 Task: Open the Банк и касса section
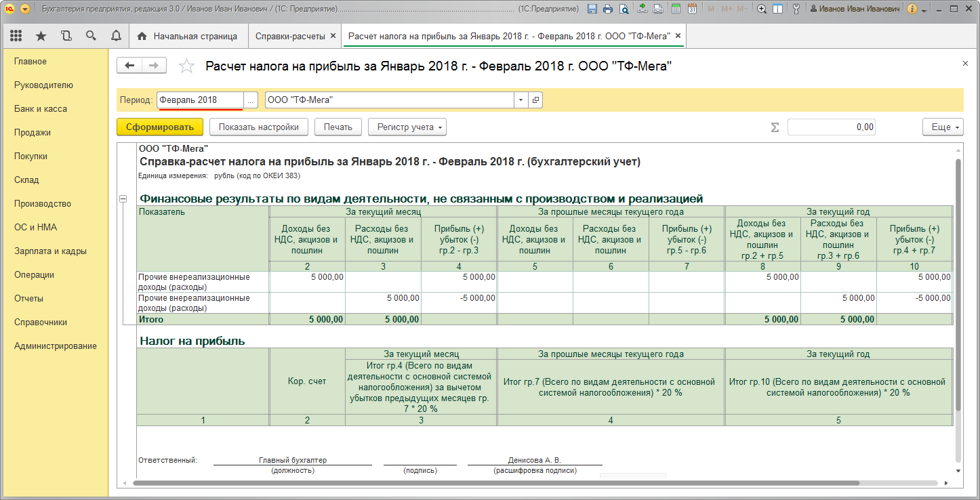[41, 109]
